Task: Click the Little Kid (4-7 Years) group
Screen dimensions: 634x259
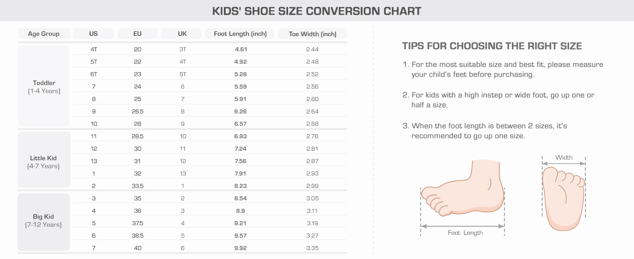Action: 43,162
